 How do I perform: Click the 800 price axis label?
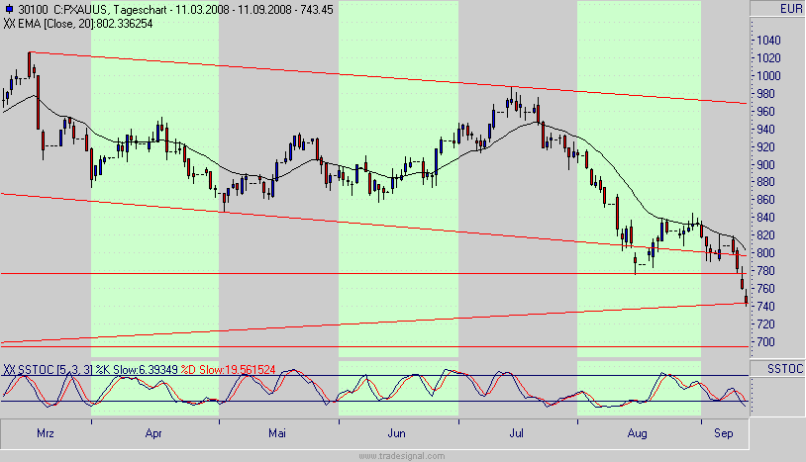coord(765,253)
